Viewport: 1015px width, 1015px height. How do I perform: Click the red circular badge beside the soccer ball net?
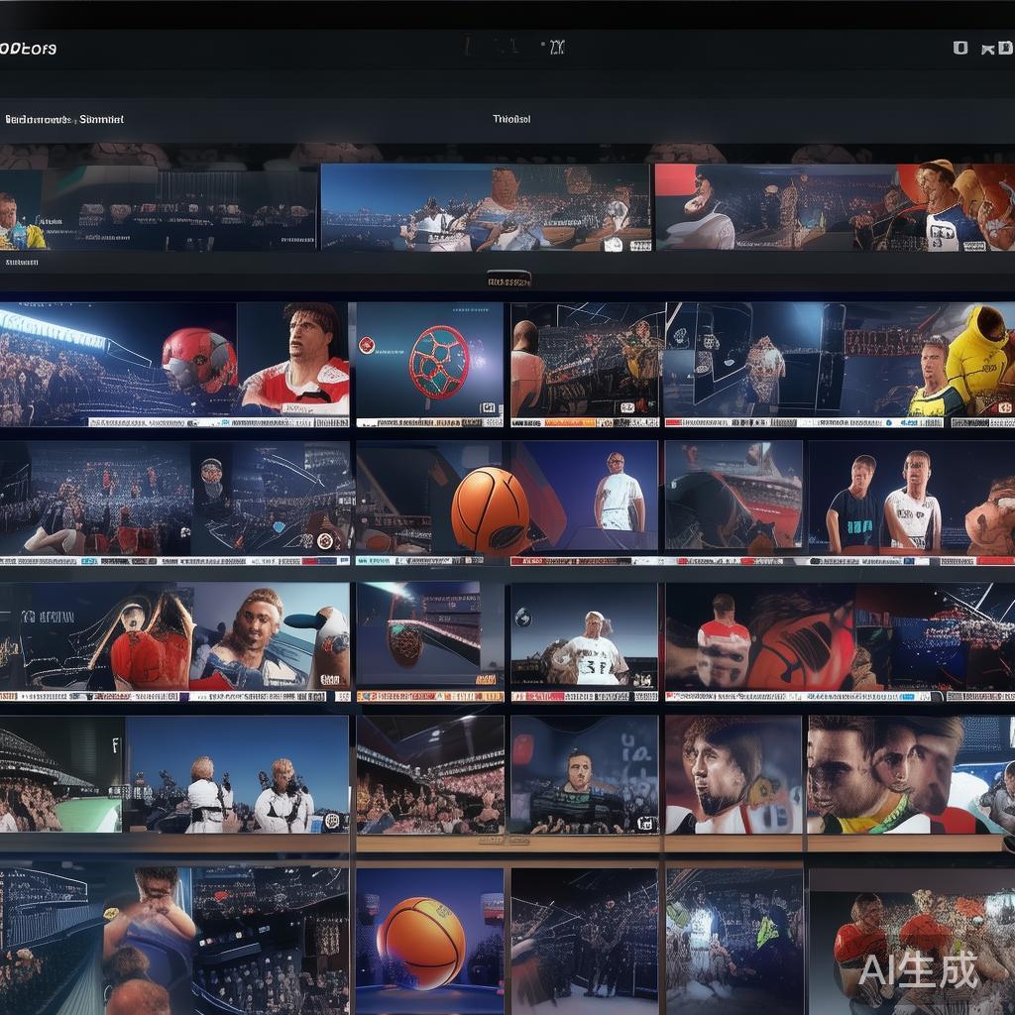[x=367, y=345]
